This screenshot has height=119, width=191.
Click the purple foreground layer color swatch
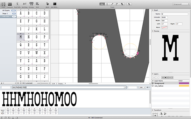184,83
